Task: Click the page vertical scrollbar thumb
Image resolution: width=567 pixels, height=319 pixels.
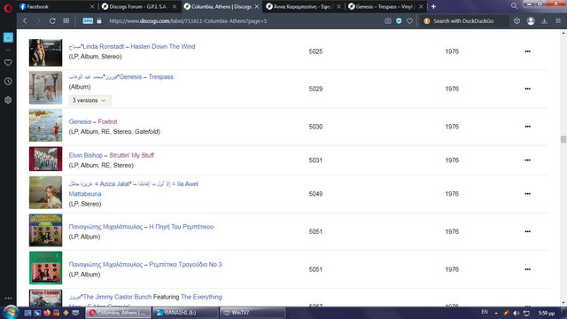Action: coord(563,139)
